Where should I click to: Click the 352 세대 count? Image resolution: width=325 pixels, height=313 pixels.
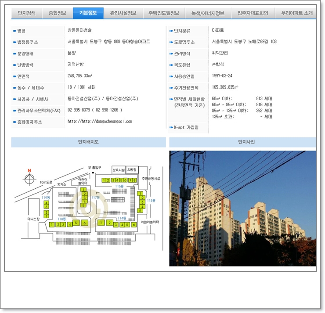[264, 111]
